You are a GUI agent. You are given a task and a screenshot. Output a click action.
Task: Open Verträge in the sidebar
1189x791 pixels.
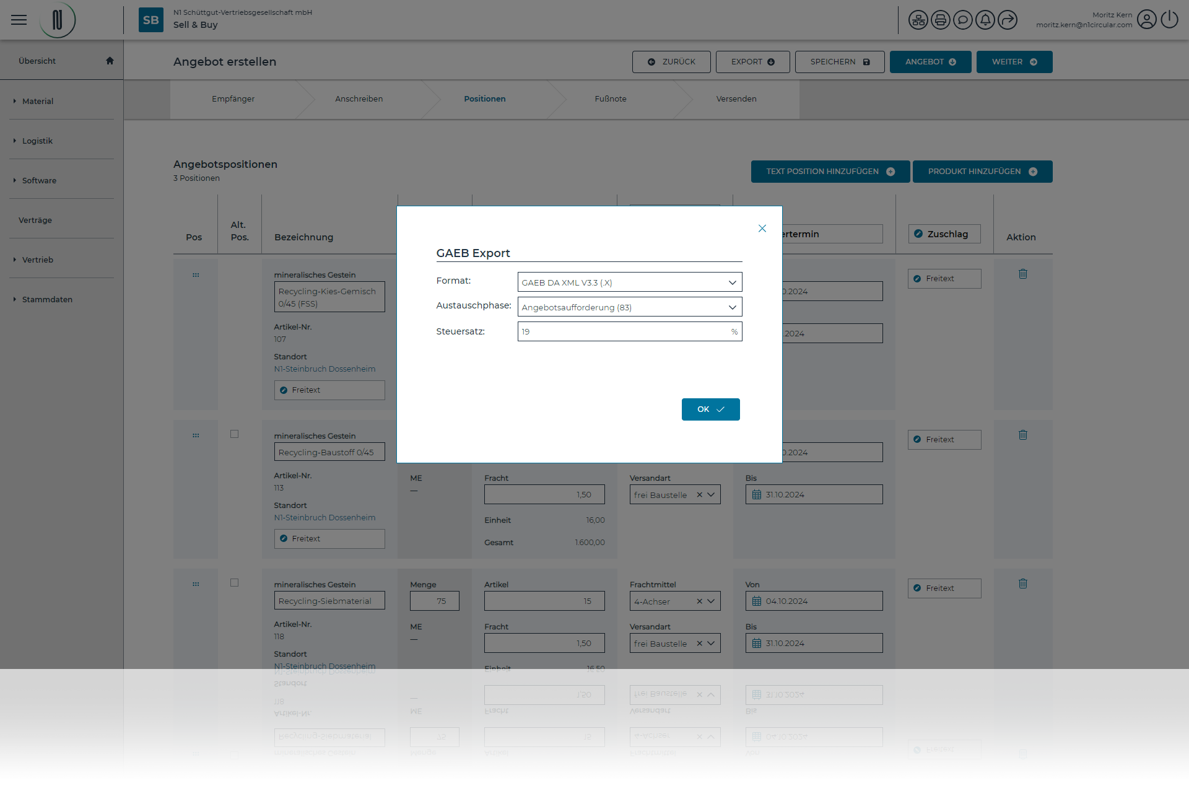click(35, 220)
